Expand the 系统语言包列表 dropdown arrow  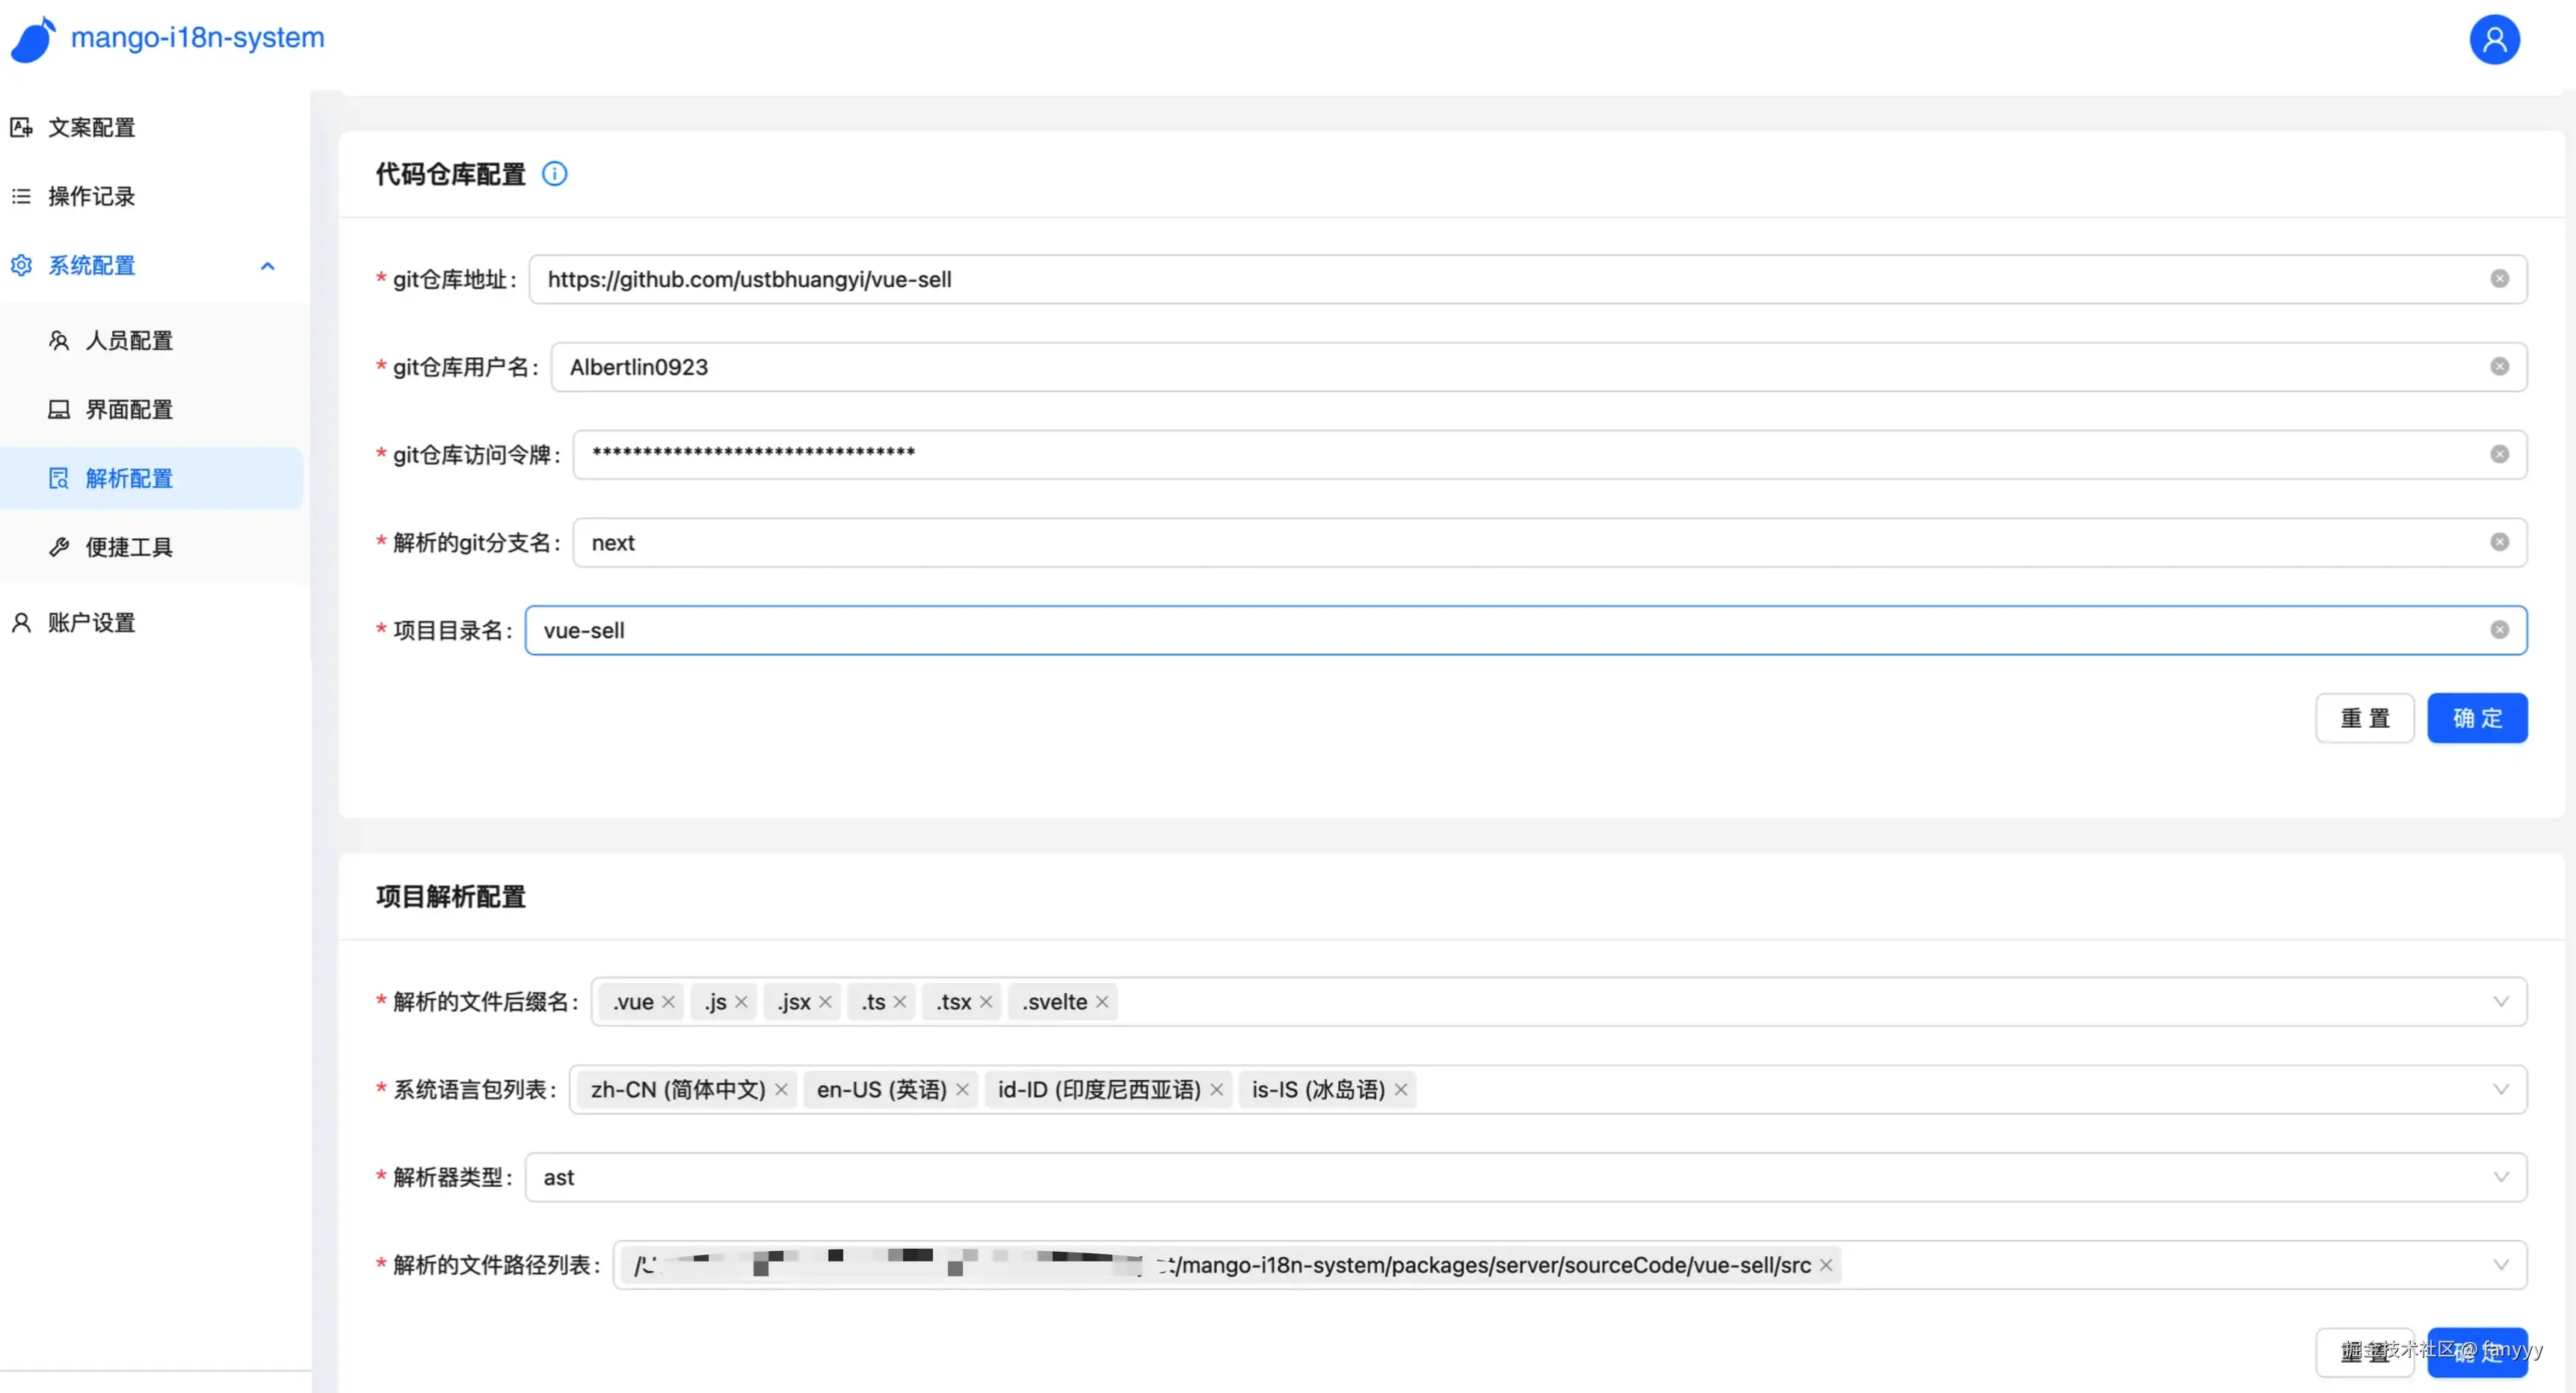pos(2500,1090)
